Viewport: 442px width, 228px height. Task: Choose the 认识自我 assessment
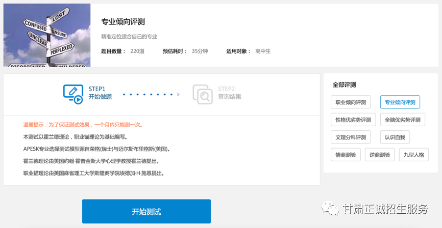395,137
